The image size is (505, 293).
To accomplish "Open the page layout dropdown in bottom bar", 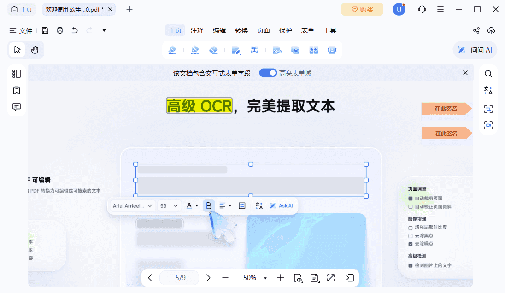I will (315, 278).
